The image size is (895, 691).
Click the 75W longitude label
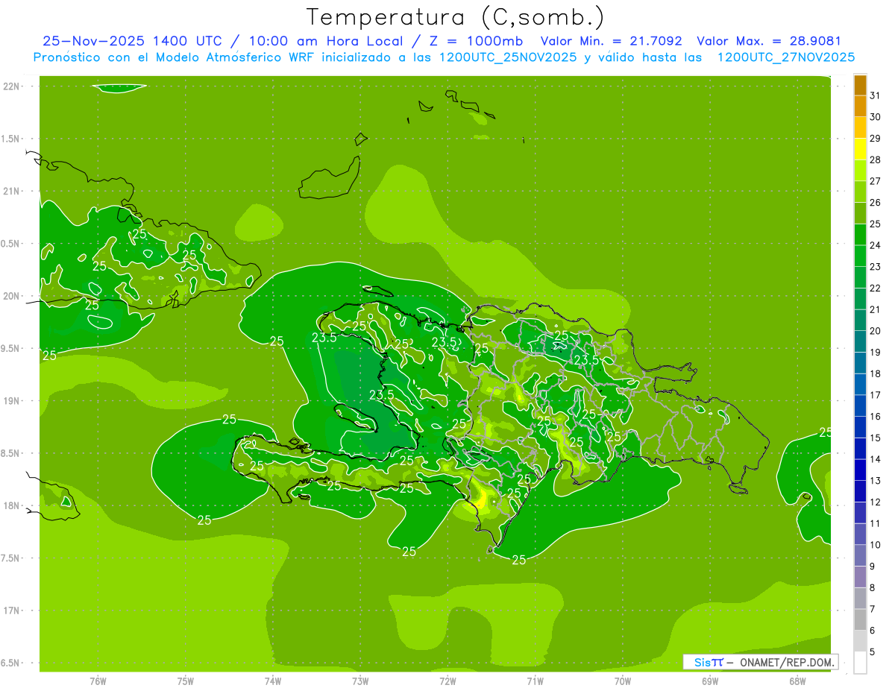point(186,681)
